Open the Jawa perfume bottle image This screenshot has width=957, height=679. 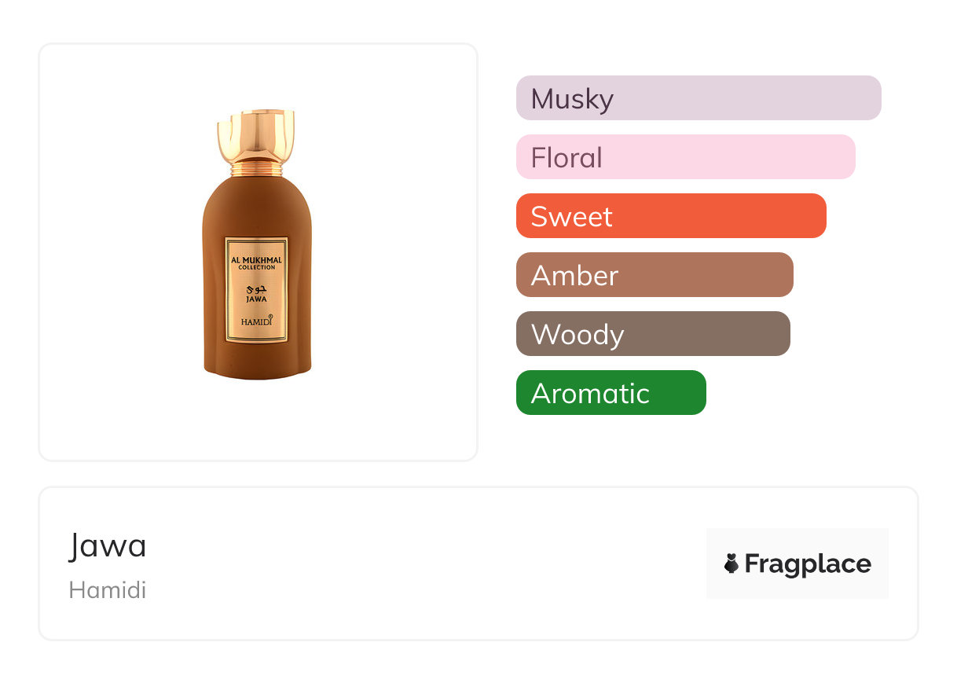pos(257,251)
